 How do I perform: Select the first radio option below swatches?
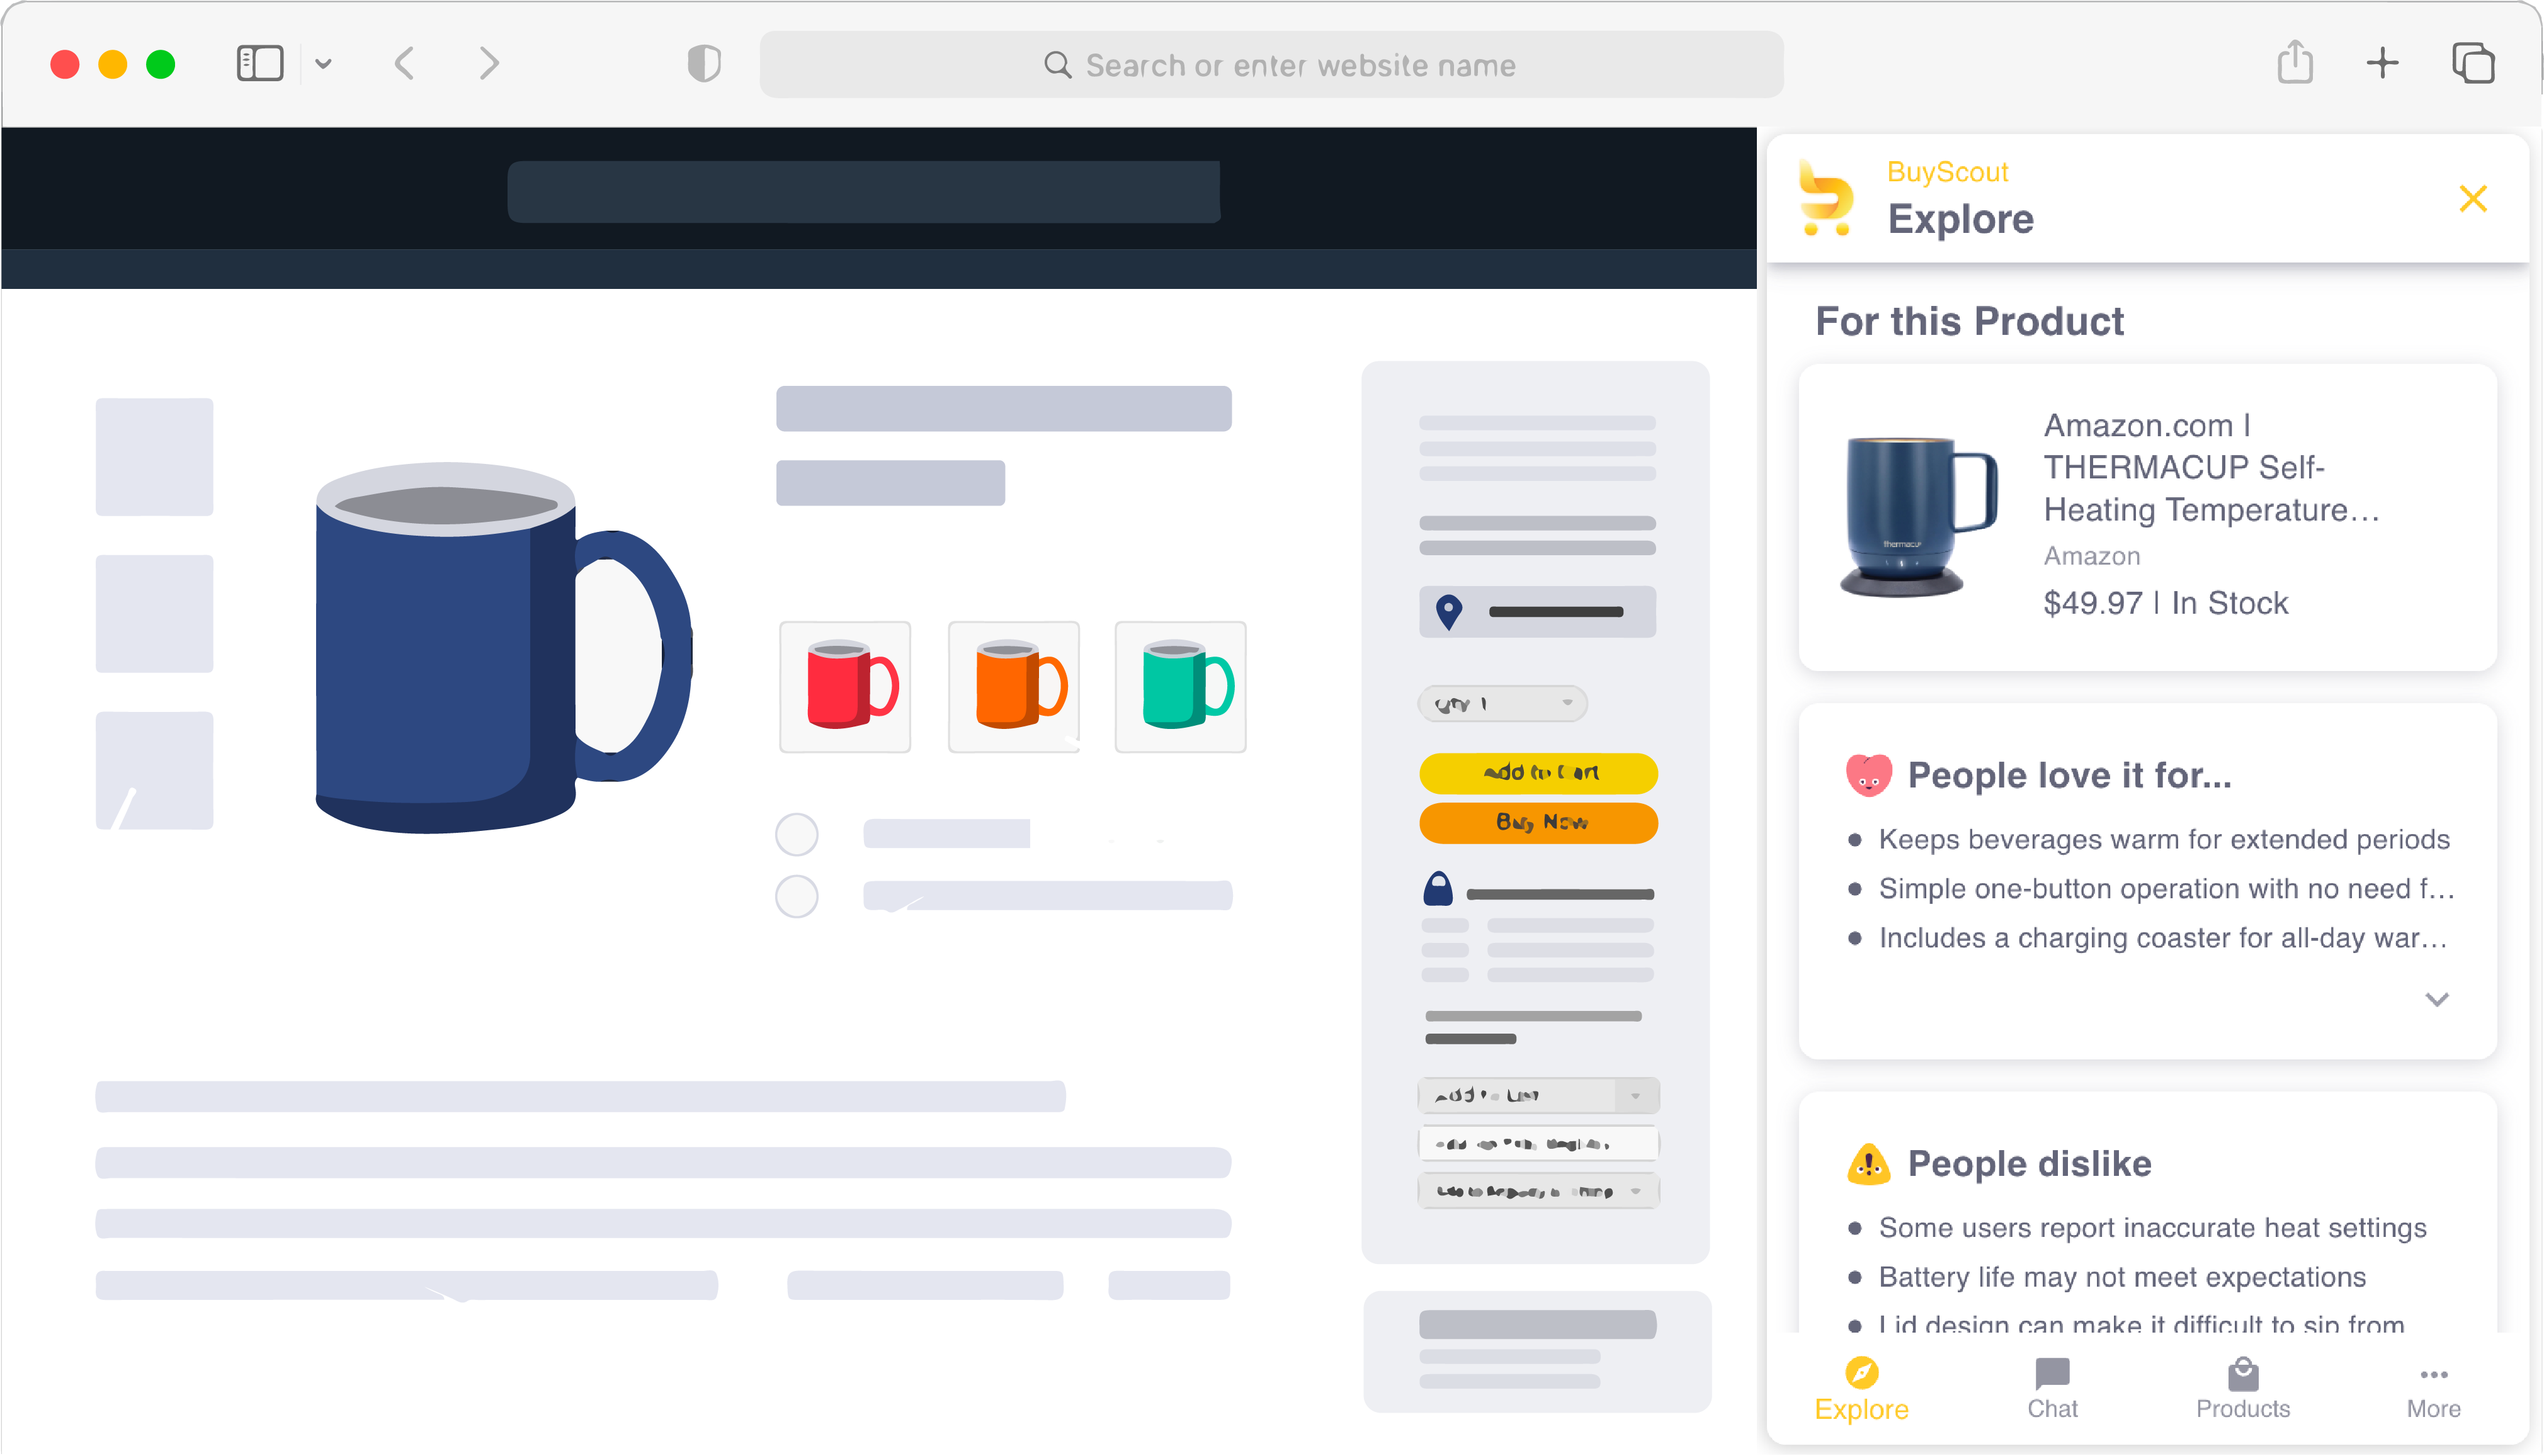coord(797,834)
